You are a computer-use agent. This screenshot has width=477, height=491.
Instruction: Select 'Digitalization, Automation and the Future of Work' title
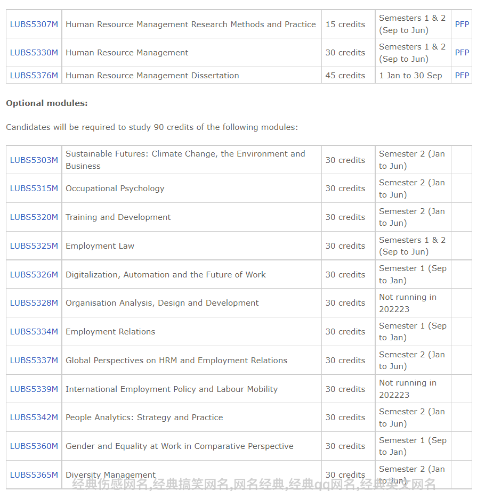[x=165, y=275]
